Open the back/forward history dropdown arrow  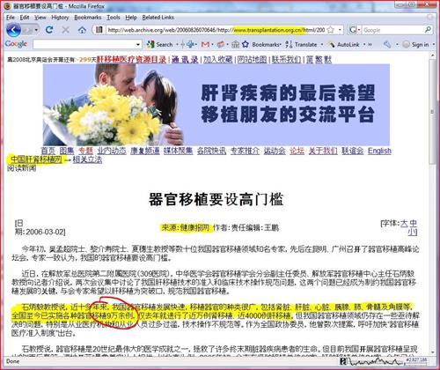(36, 30)
